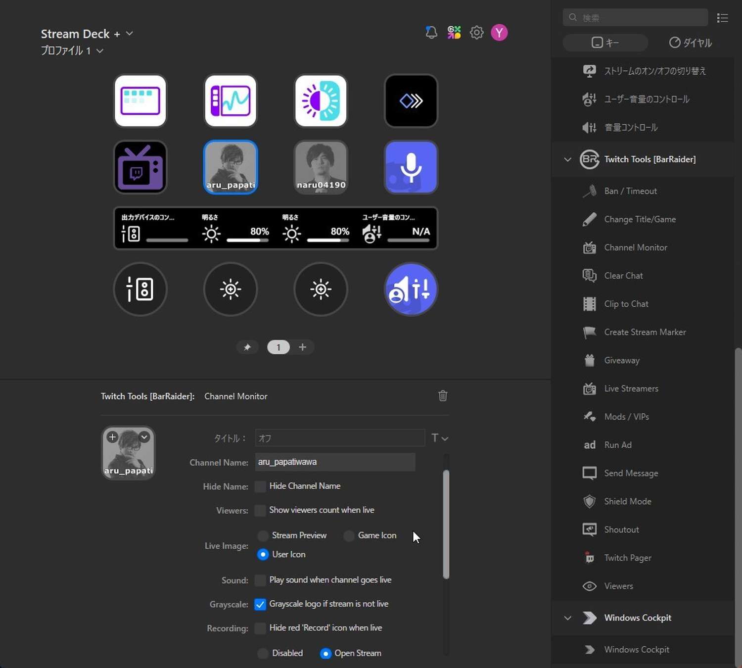Enable Hide Channel Name checkbox
The width and height of the screenshot is (742, 668).
260,486
